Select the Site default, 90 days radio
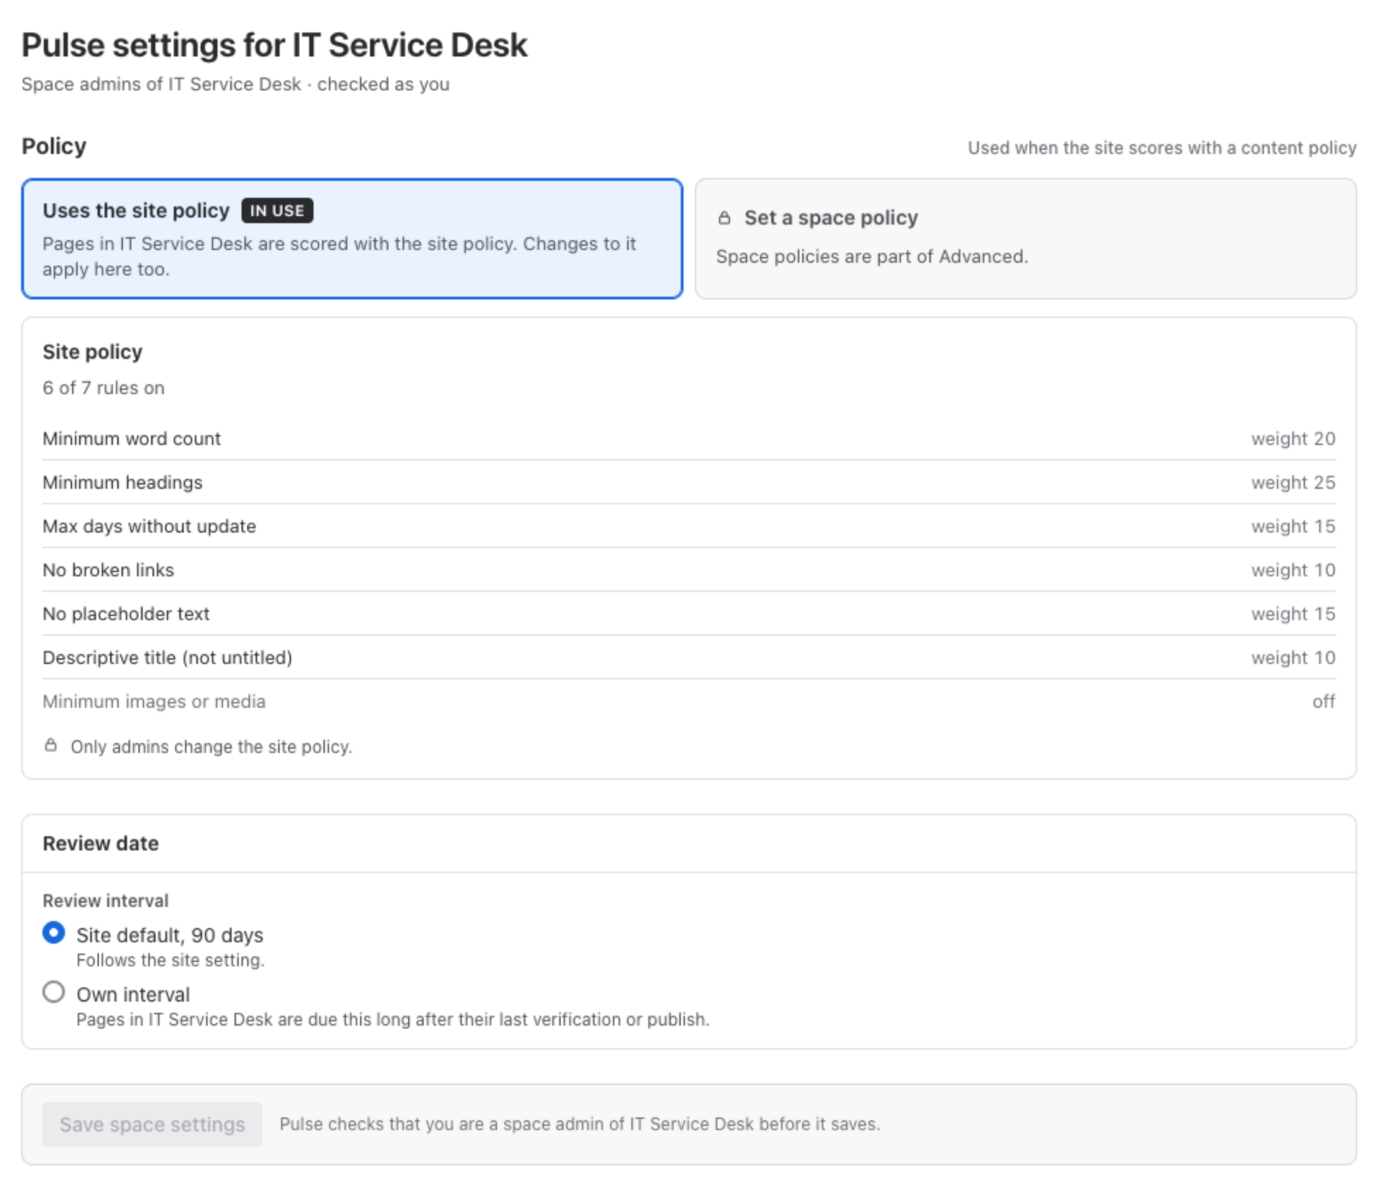The height and width of the screenshot is (1181, 1377). click(x=54, y=933)
